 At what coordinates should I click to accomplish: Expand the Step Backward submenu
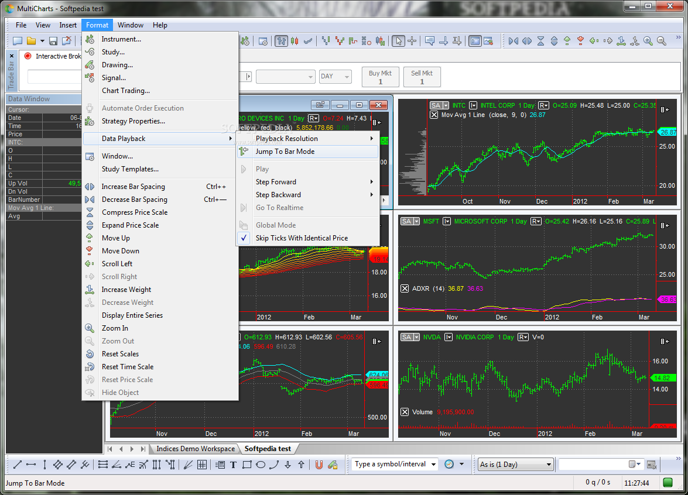[309, 195]
